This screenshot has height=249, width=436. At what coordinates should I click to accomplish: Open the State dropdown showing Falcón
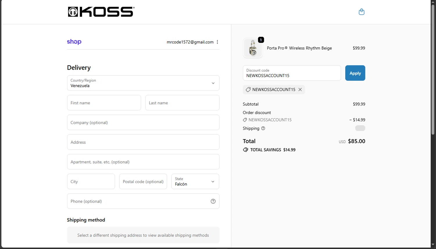click(x=195, y=182)
